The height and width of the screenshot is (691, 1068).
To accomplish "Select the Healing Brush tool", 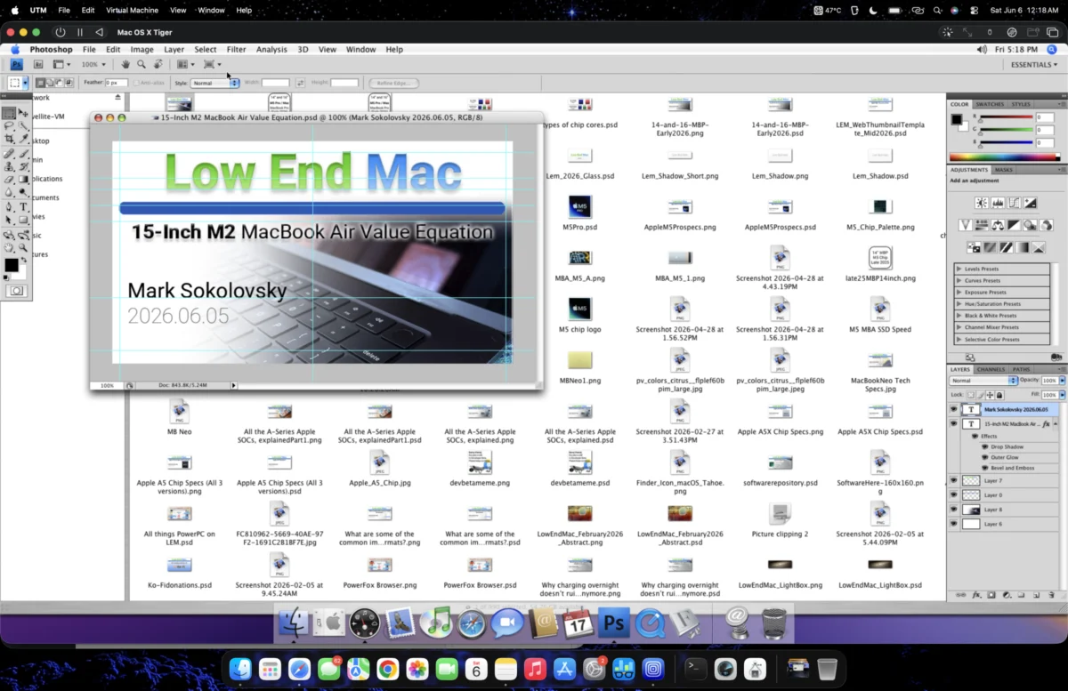I will coord(9,154).
